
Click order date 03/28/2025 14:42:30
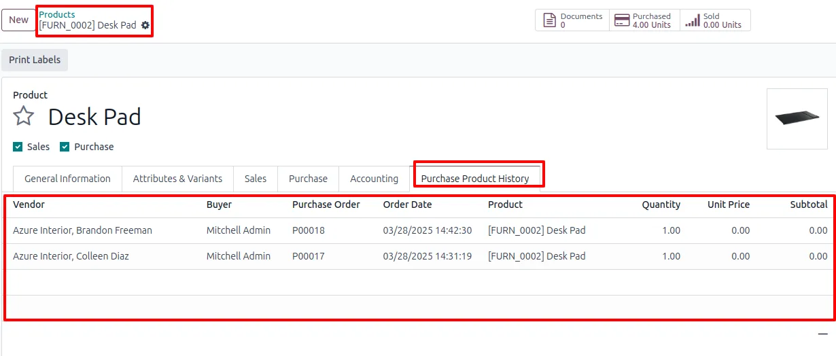[428, 230]
